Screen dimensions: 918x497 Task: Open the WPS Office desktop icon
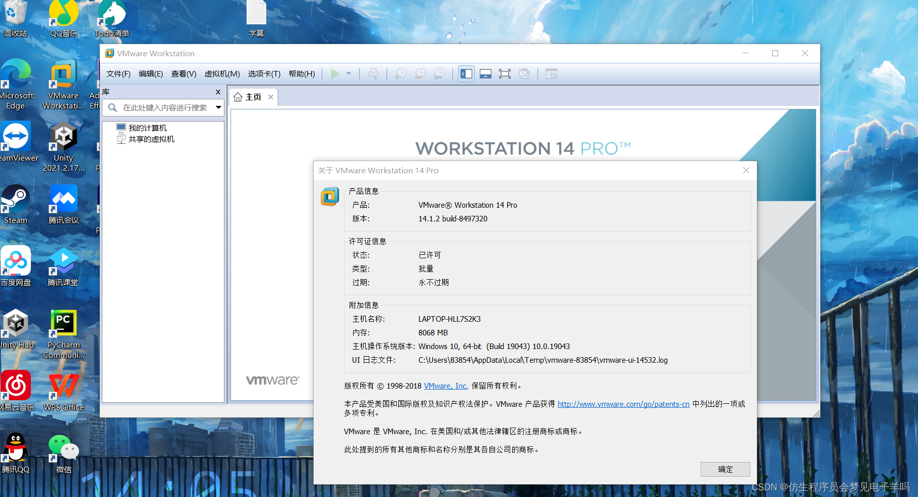click(63, 391)
